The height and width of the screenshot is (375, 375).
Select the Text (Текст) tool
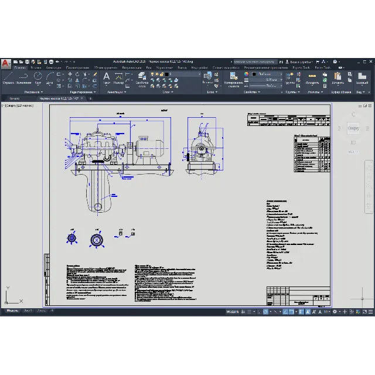pos(107,79)
